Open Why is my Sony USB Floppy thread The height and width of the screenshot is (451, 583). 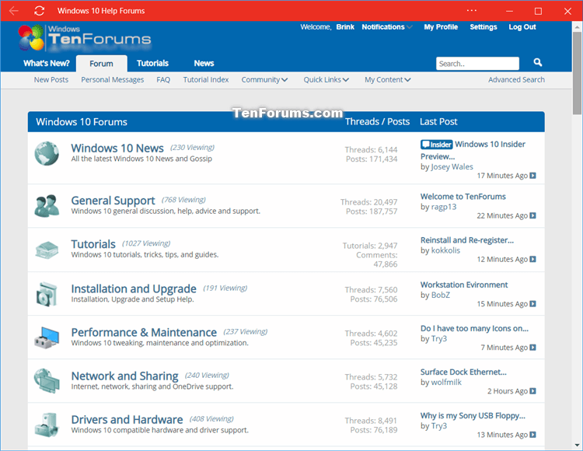pyautogui.click(x=473, y=416)
